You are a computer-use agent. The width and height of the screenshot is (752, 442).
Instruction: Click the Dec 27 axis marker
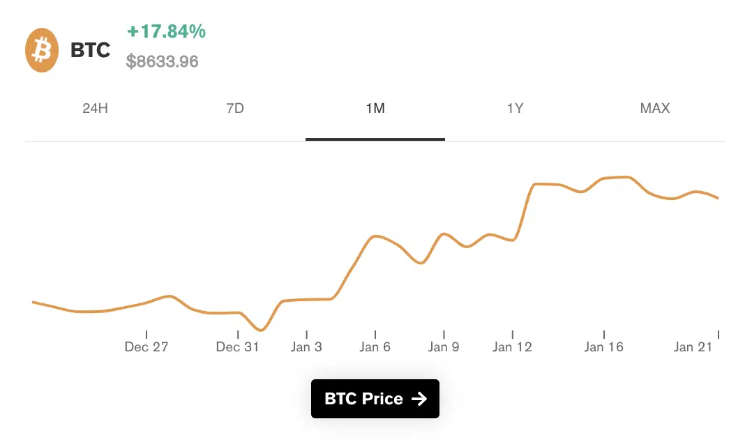coord(146,346)
